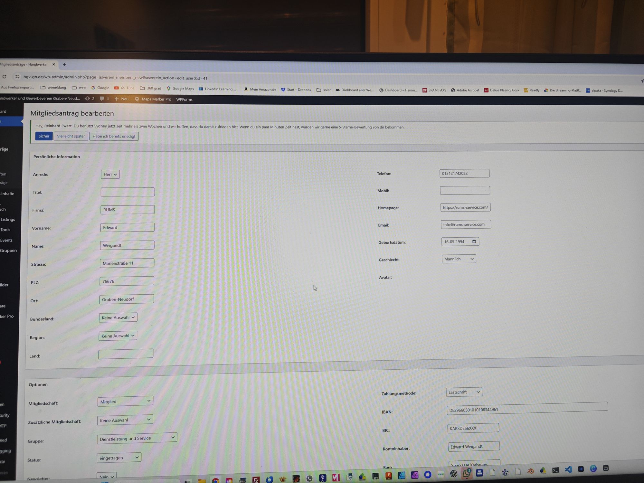Screen dimensions: 644x483
Task: Open Thunderbird mail from the taskbar
Action: 269,479
